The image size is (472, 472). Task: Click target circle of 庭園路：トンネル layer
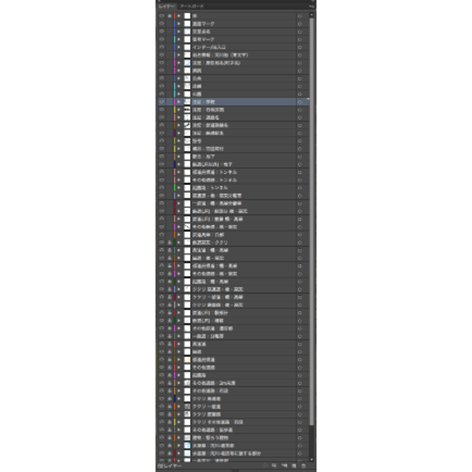pos(300,188)
